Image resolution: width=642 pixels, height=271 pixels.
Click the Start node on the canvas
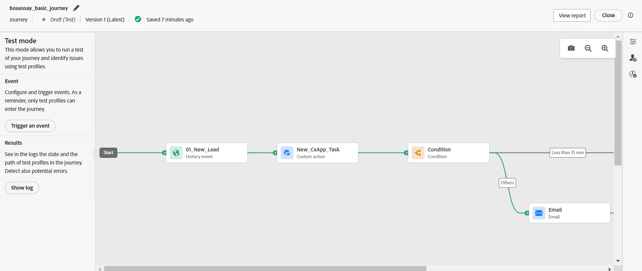pos(108,153)
